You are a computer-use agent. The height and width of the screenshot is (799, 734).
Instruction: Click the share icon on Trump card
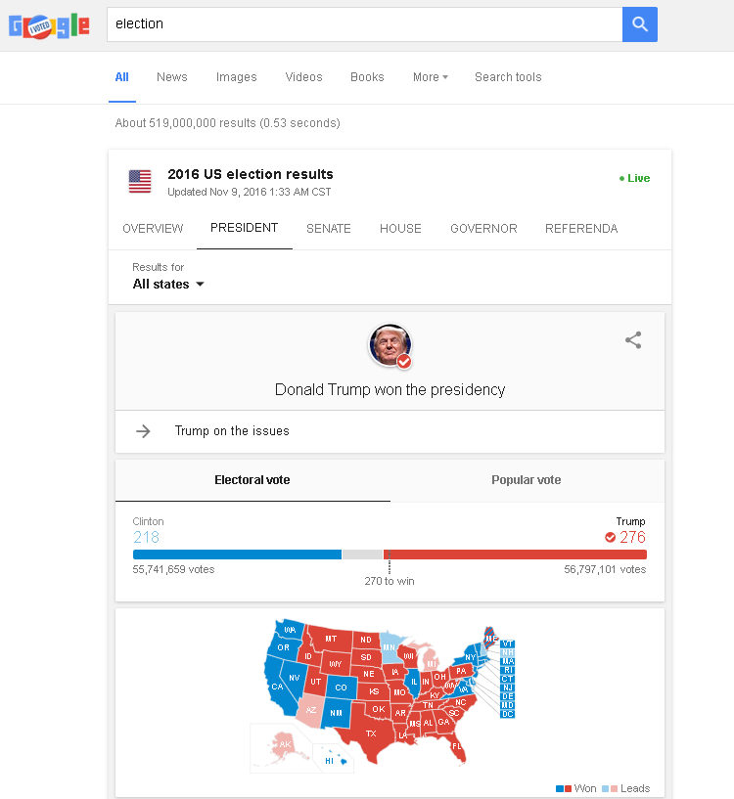point(633,340)
